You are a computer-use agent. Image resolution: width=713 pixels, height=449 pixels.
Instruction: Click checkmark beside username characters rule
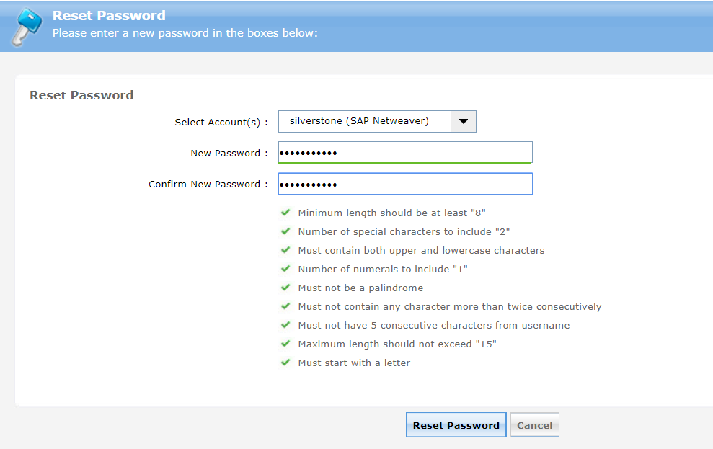tap(286, 325)
